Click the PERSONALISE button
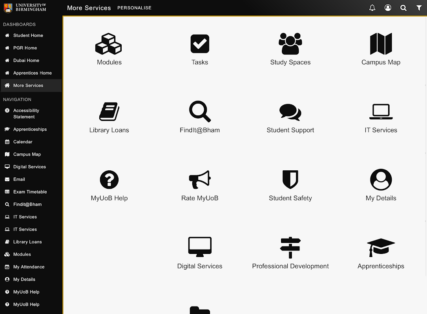The width and height of the screenshot is (427, 314). [x=134, y=8]
